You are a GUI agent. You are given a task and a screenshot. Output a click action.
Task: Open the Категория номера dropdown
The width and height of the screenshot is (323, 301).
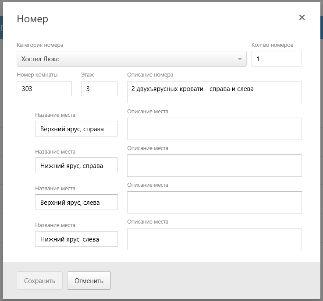tap(131, 59)
